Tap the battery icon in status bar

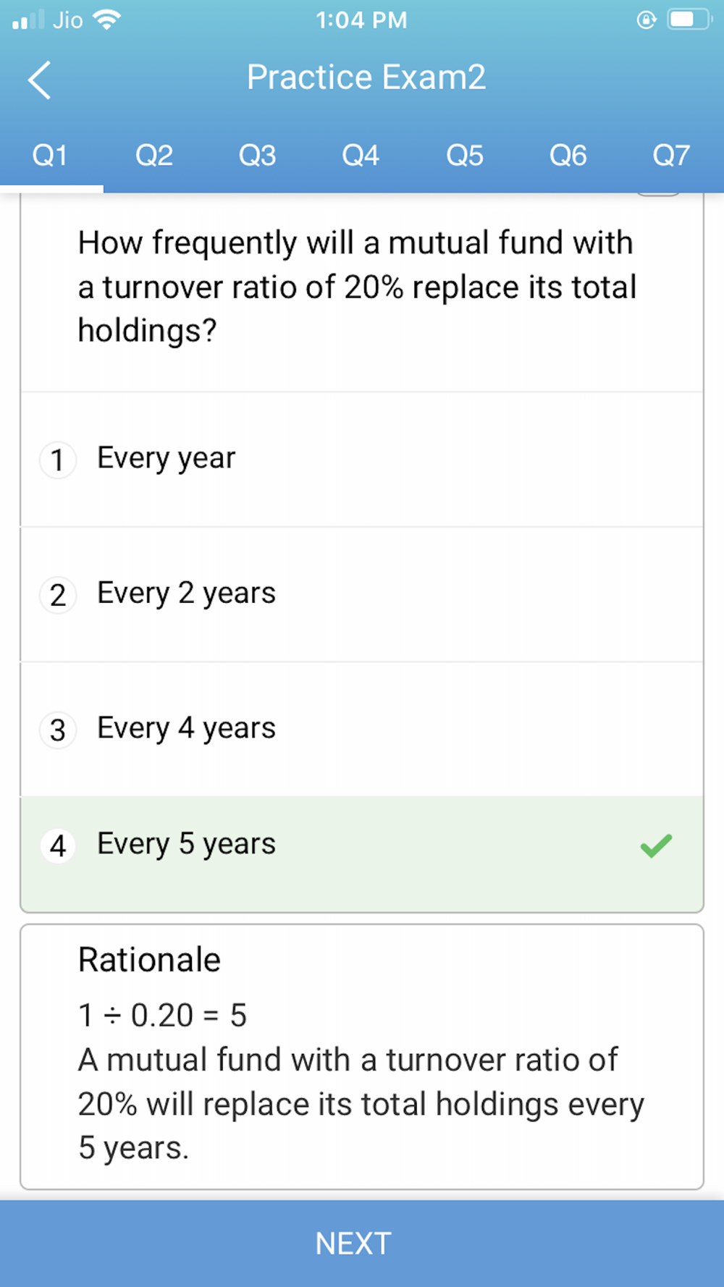(x=689, y=20)
